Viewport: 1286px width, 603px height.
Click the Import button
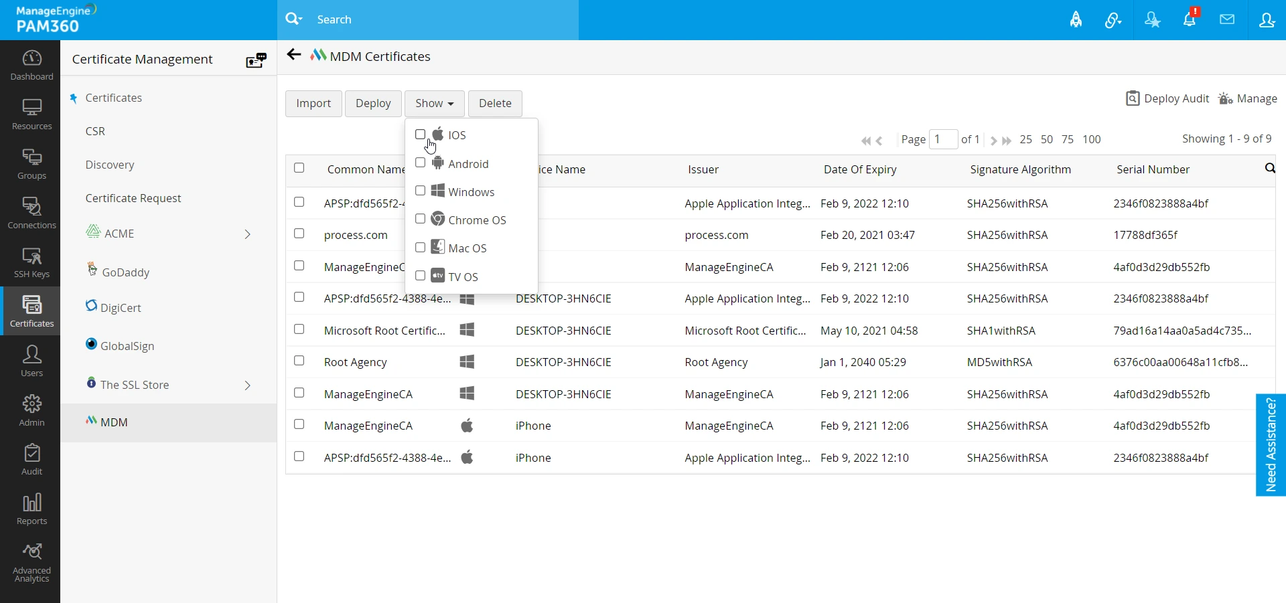[x=313, y=104]
